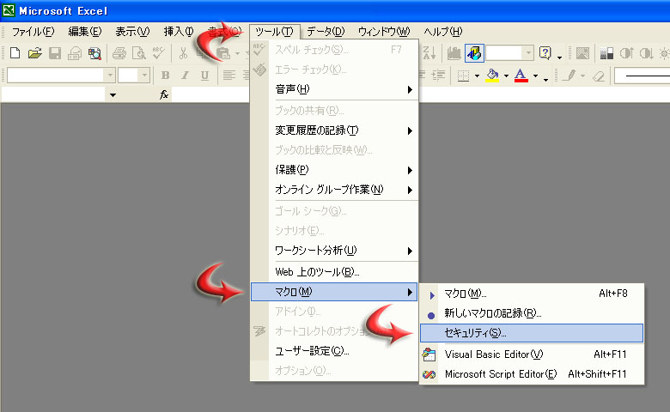This screenshot has height=412, width=670.
Task: Click the Paste clipboard icon
Action: (222, 53)
